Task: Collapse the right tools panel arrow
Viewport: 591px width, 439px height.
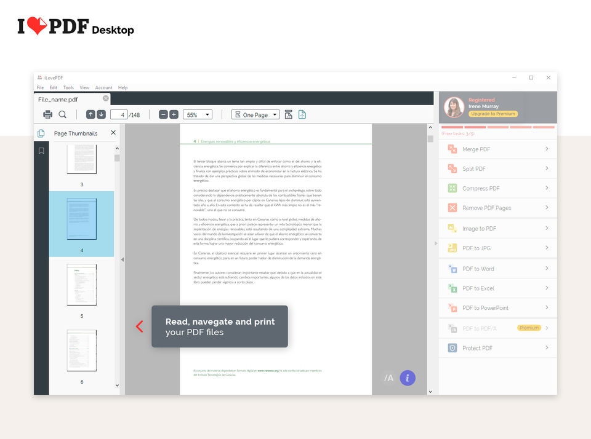Action: pos(436,243)
